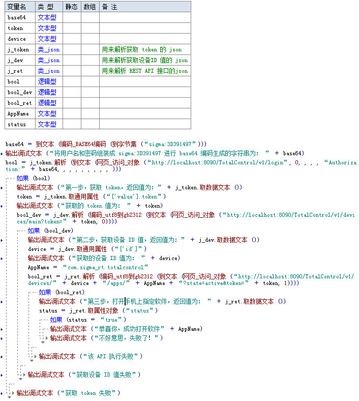Click the 备注 column header
Screen dimensions: 359x401
point(145,7)
